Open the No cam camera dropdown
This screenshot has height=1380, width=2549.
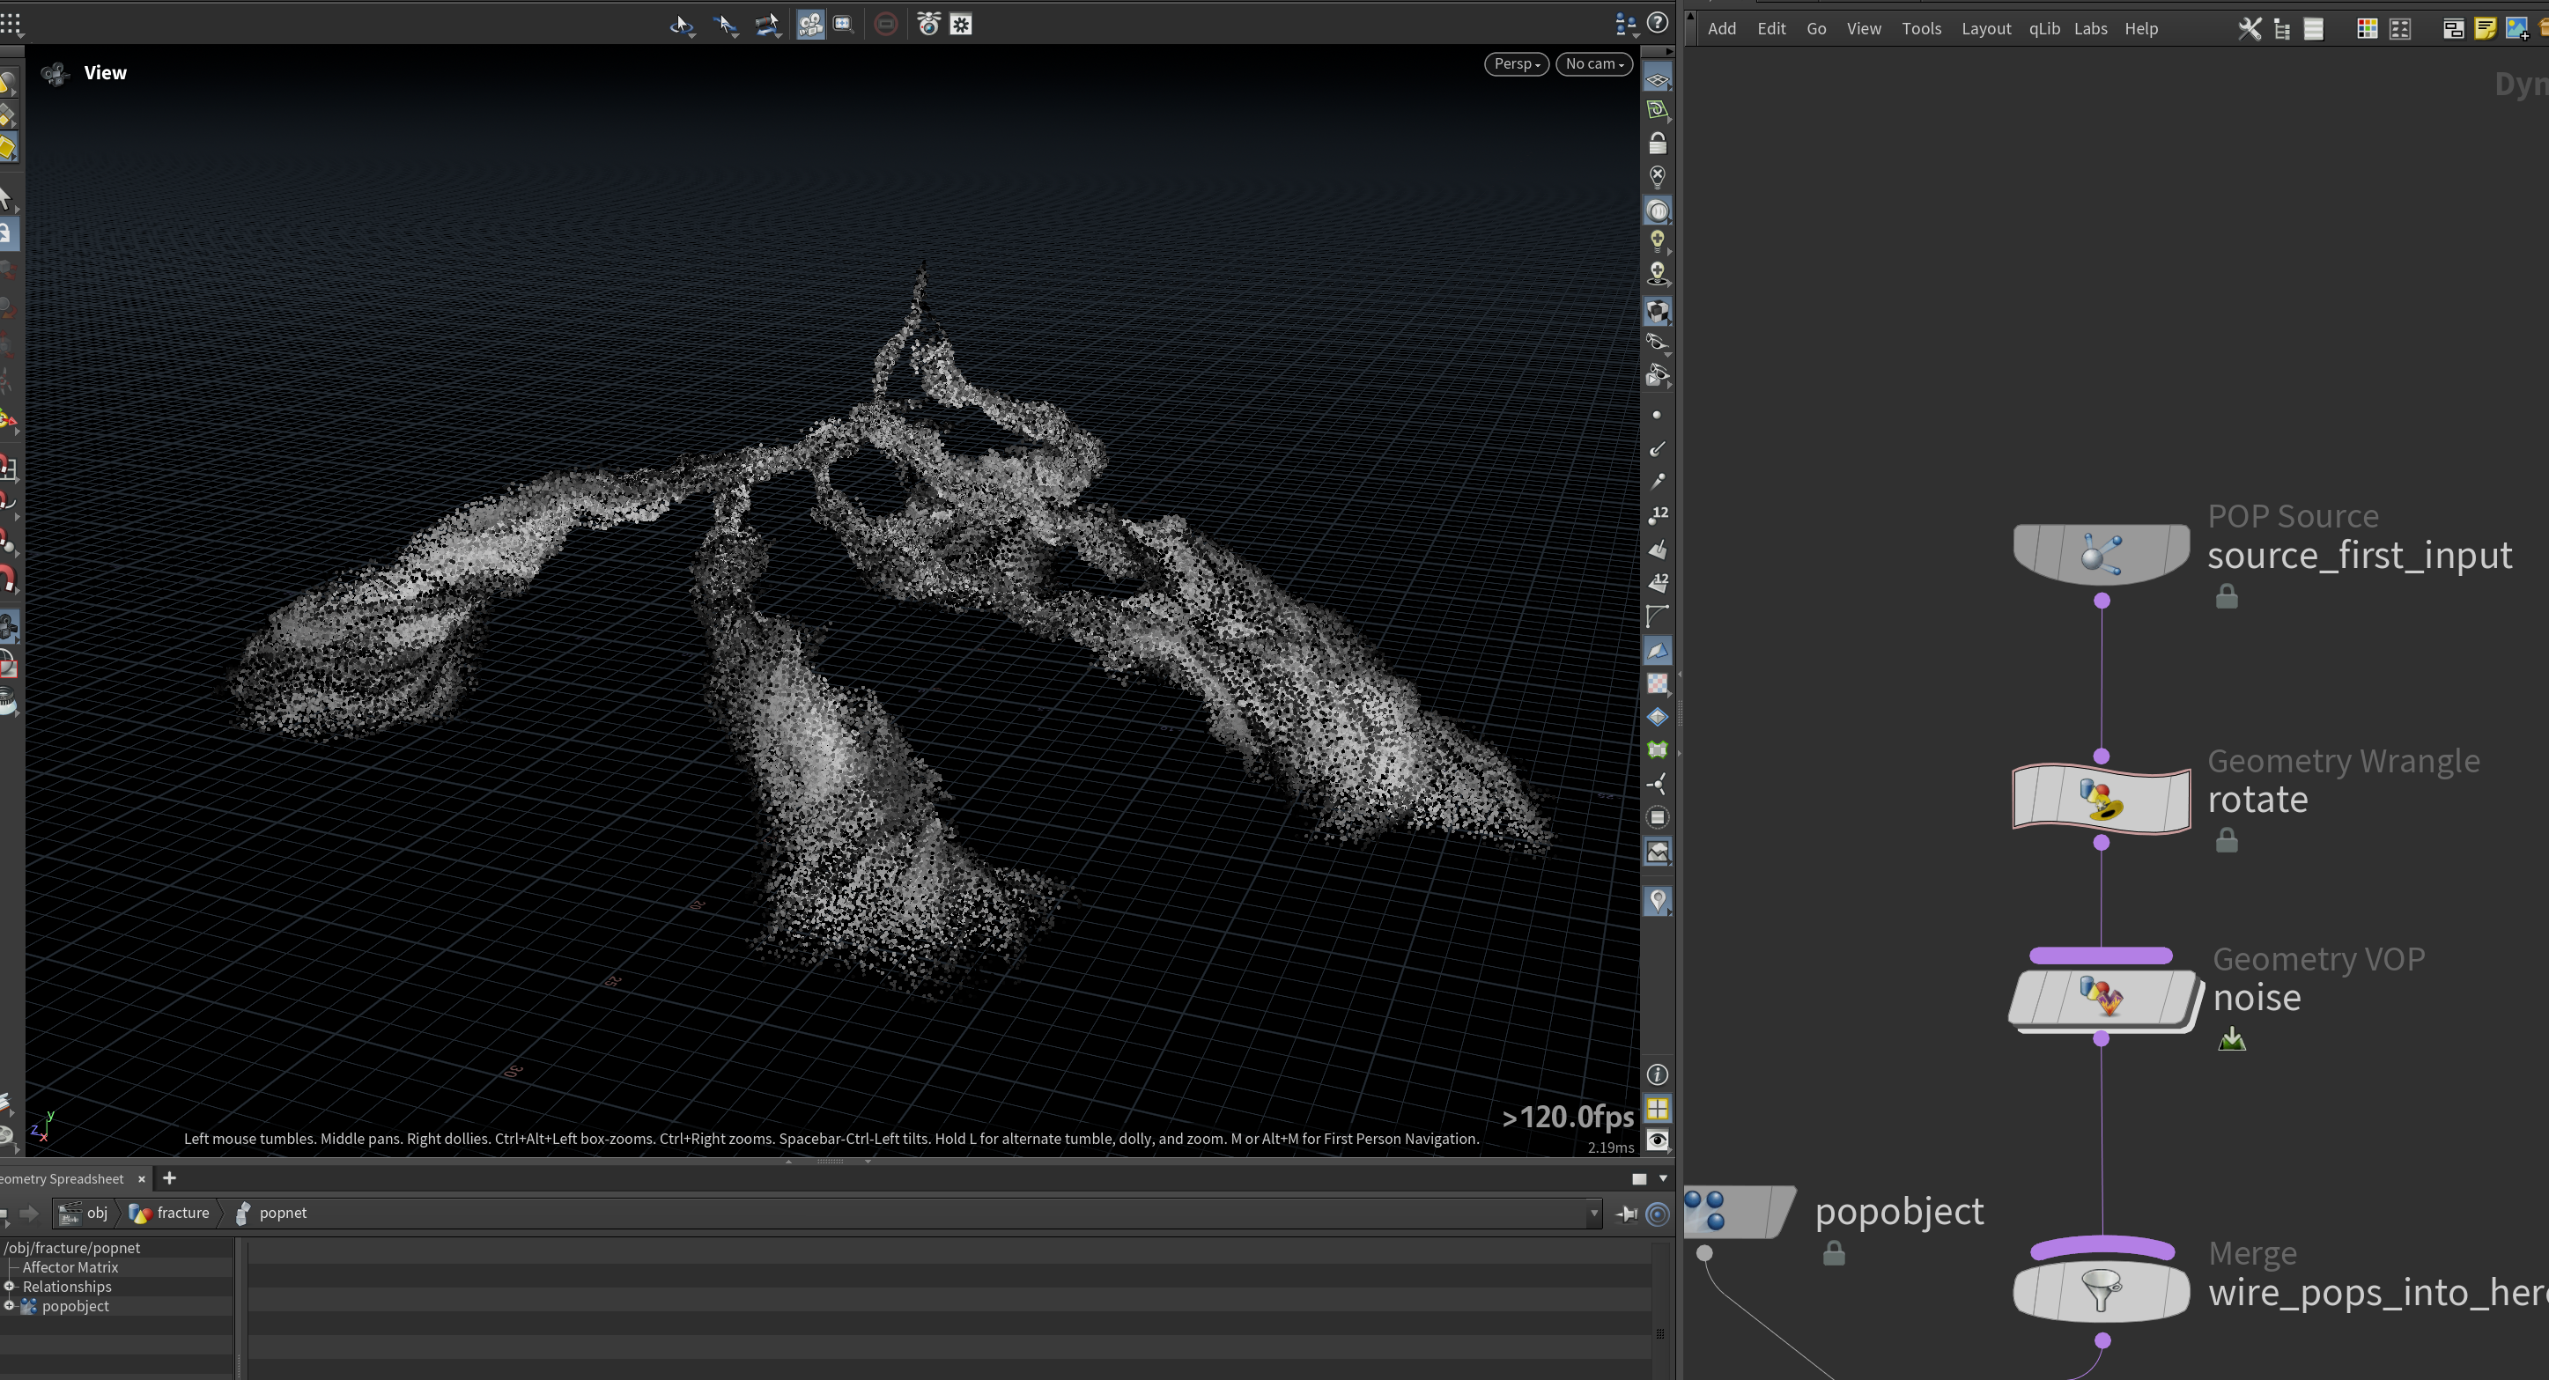tap(1594, 63)
